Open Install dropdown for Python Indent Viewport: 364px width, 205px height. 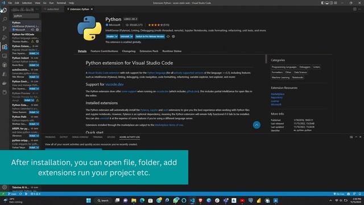click(x=38, y=65)
